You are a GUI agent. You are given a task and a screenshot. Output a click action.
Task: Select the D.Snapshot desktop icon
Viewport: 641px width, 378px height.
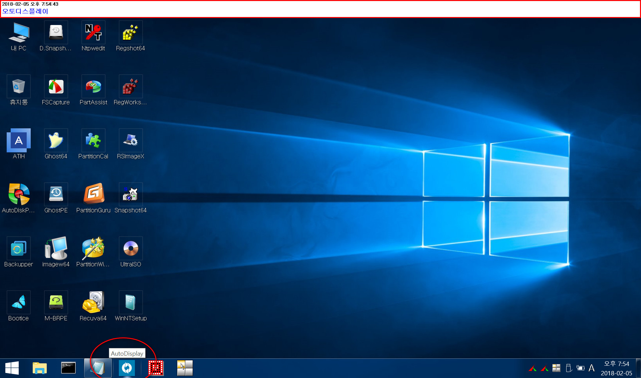click(56, 36)
